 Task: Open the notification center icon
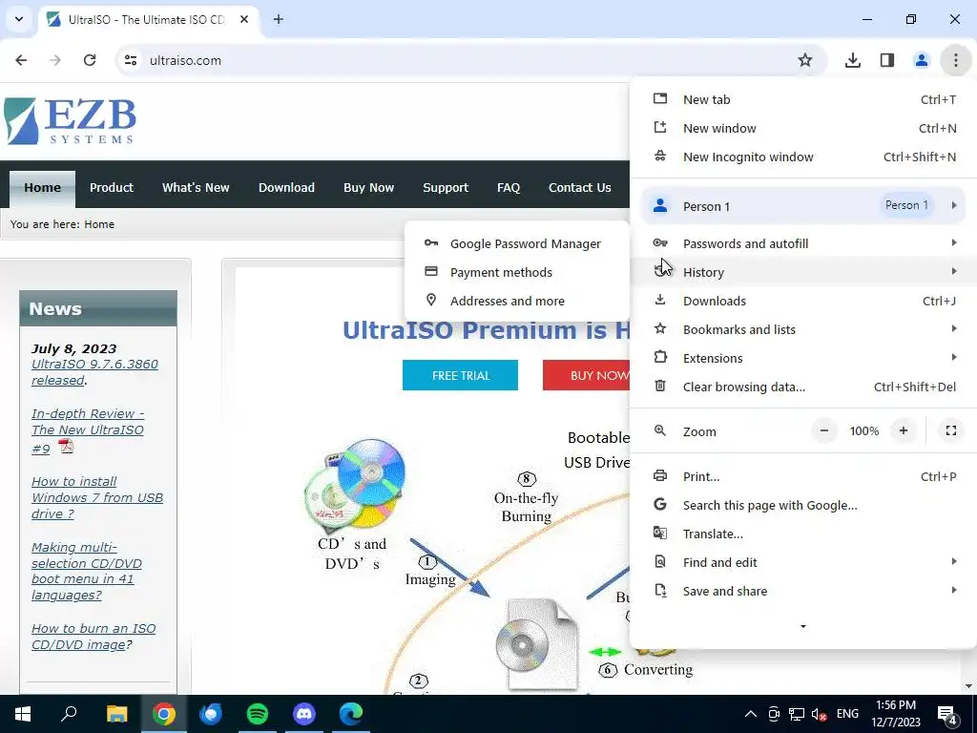(947, 714)
